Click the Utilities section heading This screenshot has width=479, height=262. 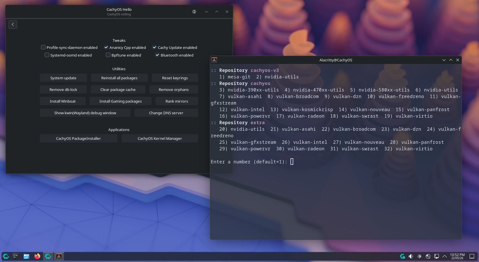pyautogui.click(x=119, y=69)
